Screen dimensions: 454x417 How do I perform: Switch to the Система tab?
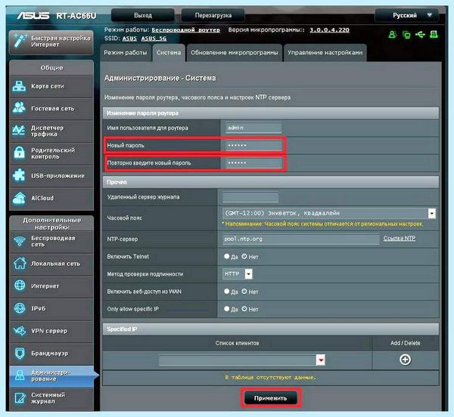169,53
